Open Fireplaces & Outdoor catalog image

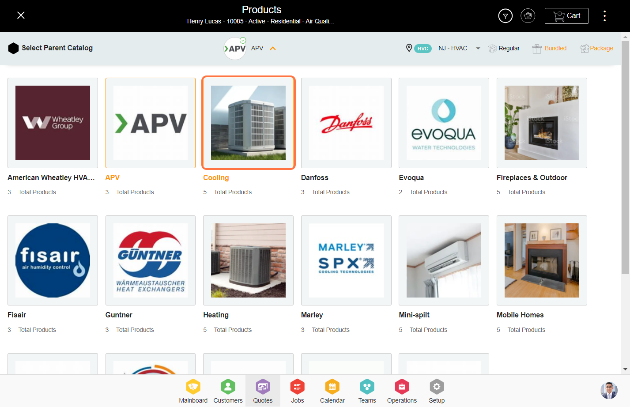[542, 123]
